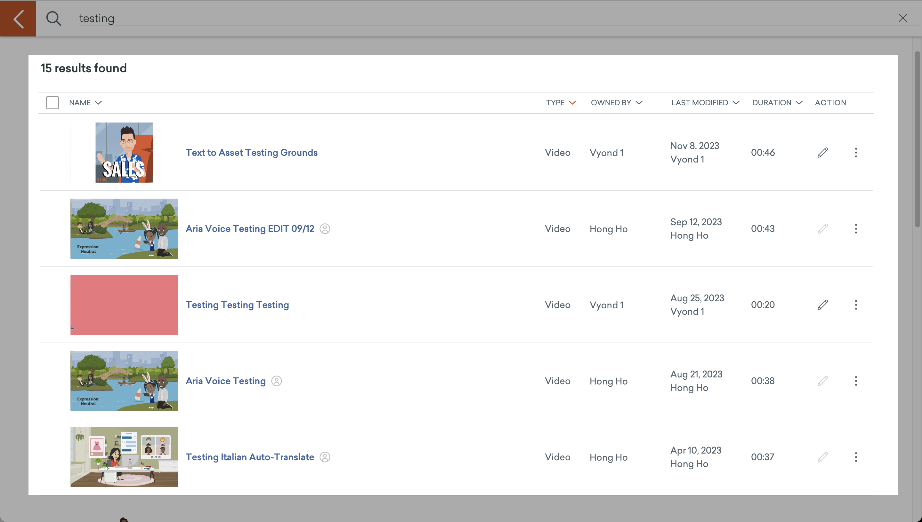Click the orange back arrow button
The width and height of the screenshot is (922, 522).
tap(18, 18)
